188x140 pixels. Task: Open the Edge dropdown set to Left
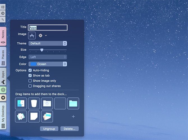click(48, 57)
